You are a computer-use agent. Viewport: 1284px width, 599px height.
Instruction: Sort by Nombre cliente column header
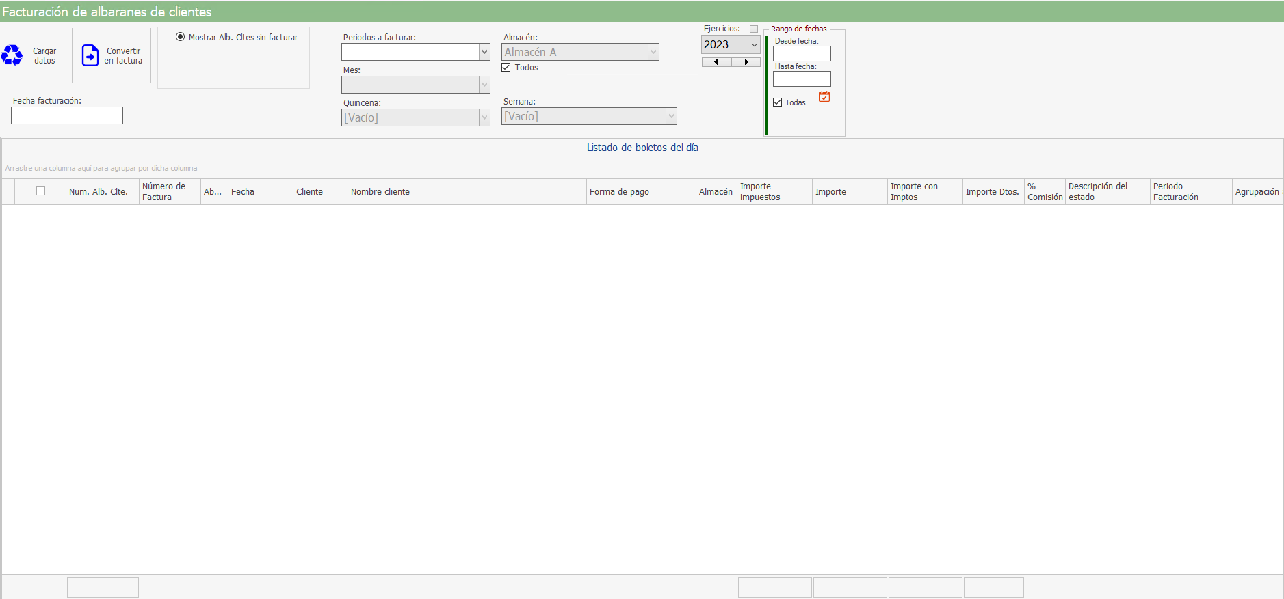click(x=467, y=192)
